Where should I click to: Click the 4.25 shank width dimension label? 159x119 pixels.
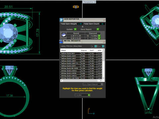[148, 112]
